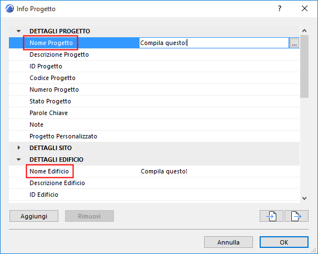
Task: Click the help question mark icon
Action: coord(280,8)
